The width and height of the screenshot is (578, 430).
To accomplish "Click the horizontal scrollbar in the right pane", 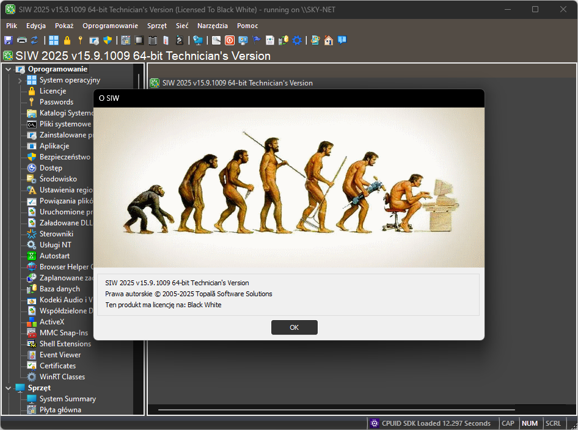I will click(x=336, y=409).
